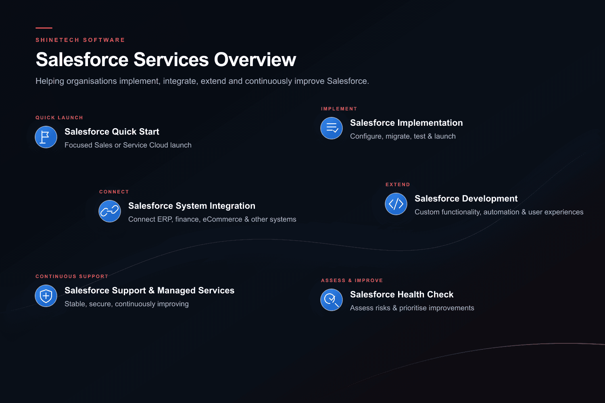The image size is (605, 403).
Task: Click the magnifier icon for Salesforce Health Check
Action: [x=332, y=300]
